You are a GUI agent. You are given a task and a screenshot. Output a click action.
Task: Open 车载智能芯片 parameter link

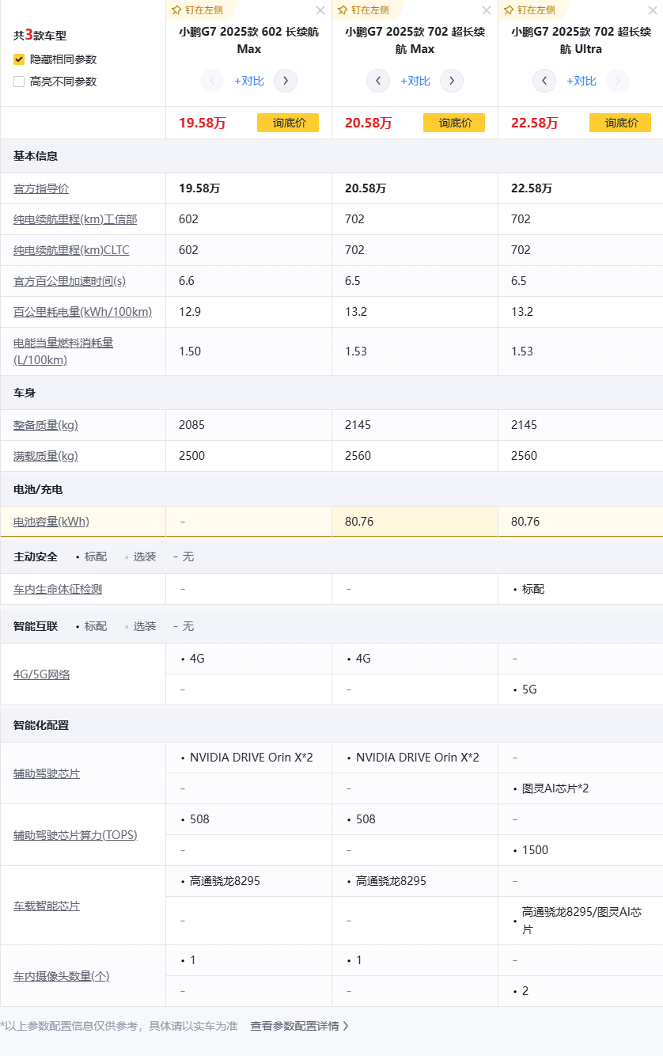(x=47, y=906)
